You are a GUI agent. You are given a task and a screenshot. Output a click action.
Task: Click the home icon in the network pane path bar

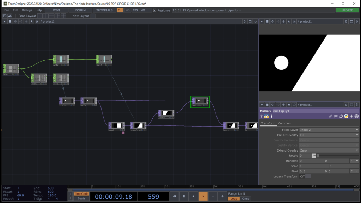click(37, 21)
